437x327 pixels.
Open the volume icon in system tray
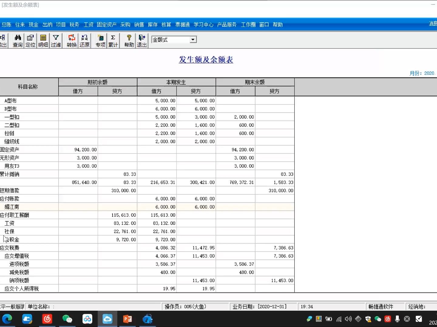[348, 319]
